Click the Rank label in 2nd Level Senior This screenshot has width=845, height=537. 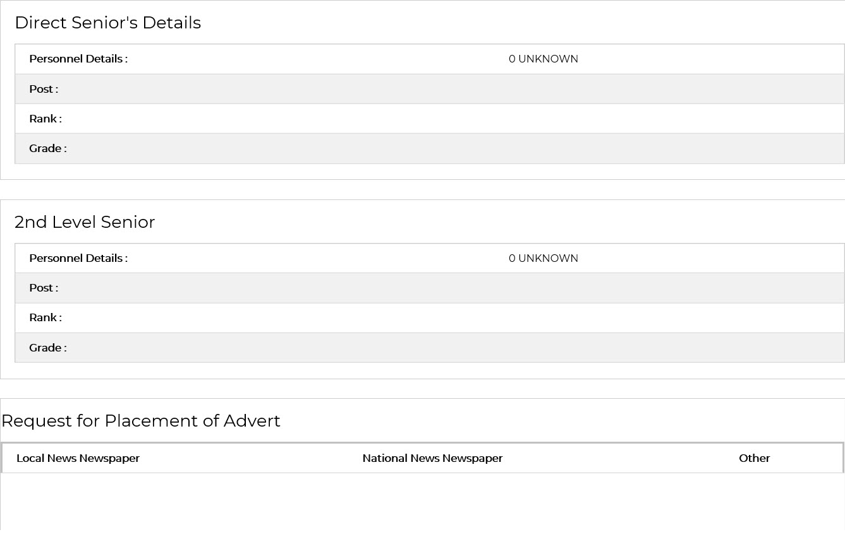point(45,317)
